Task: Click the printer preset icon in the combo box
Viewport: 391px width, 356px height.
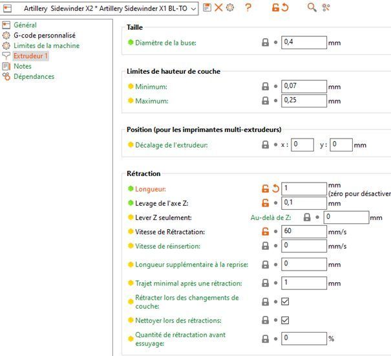Action: pyautogui.click(x=8, y=9)
